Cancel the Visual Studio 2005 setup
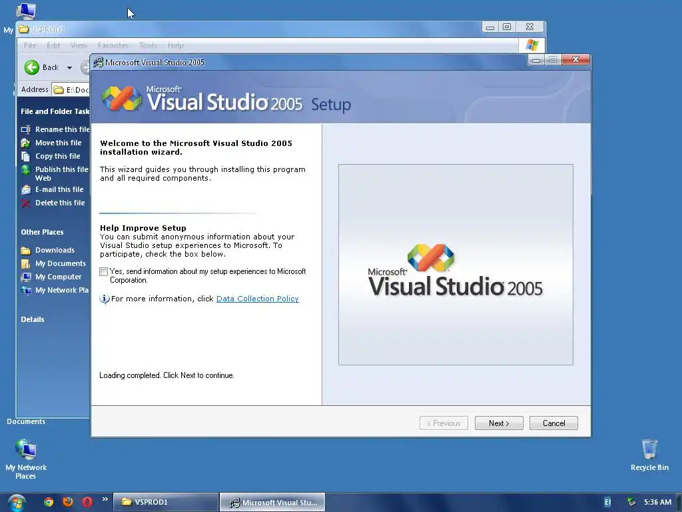This screenshot has width=682, height=512. point(553,423)
